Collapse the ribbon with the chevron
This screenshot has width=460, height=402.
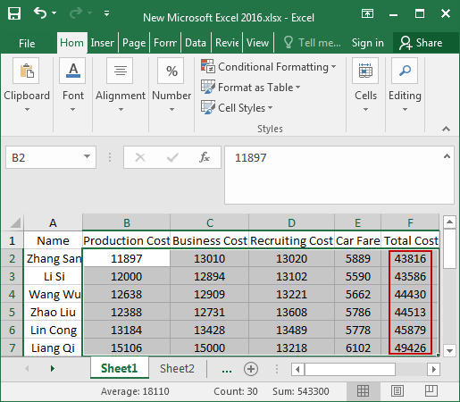446,129
